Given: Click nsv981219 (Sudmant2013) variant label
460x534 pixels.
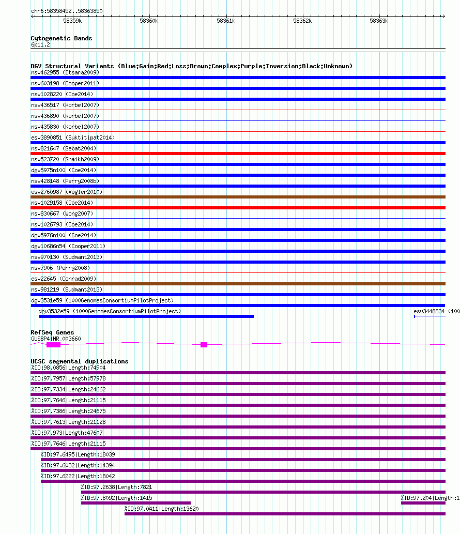Looking at the screenshot, I should 67,290.
